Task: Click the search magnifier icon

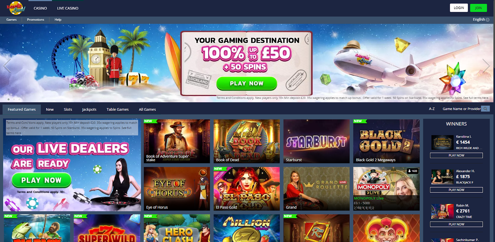Action: click(486, 109)
